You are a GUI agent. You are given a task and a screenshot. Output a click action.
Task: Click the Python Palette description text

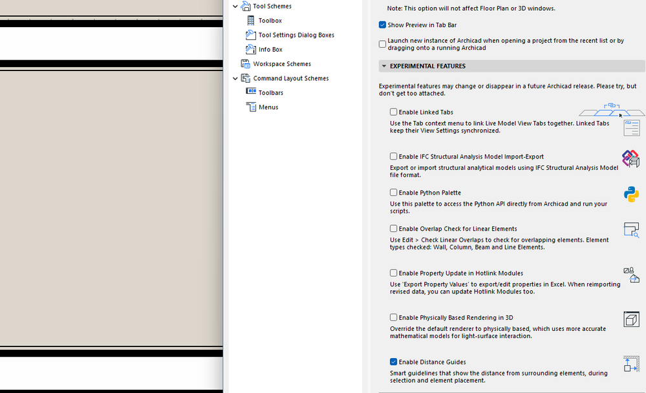499,207
